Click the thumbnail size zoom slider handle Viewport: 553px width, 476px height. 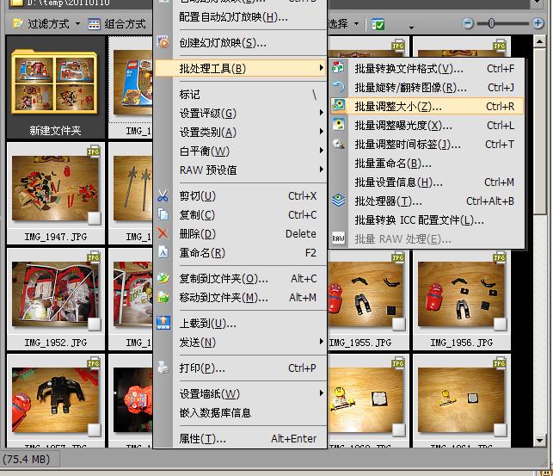click(491, 23)
